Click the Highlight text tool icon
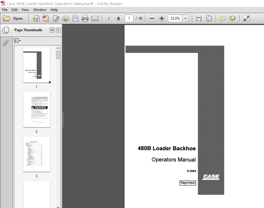This screenshot has height=208, width=264. pos(232,18)
